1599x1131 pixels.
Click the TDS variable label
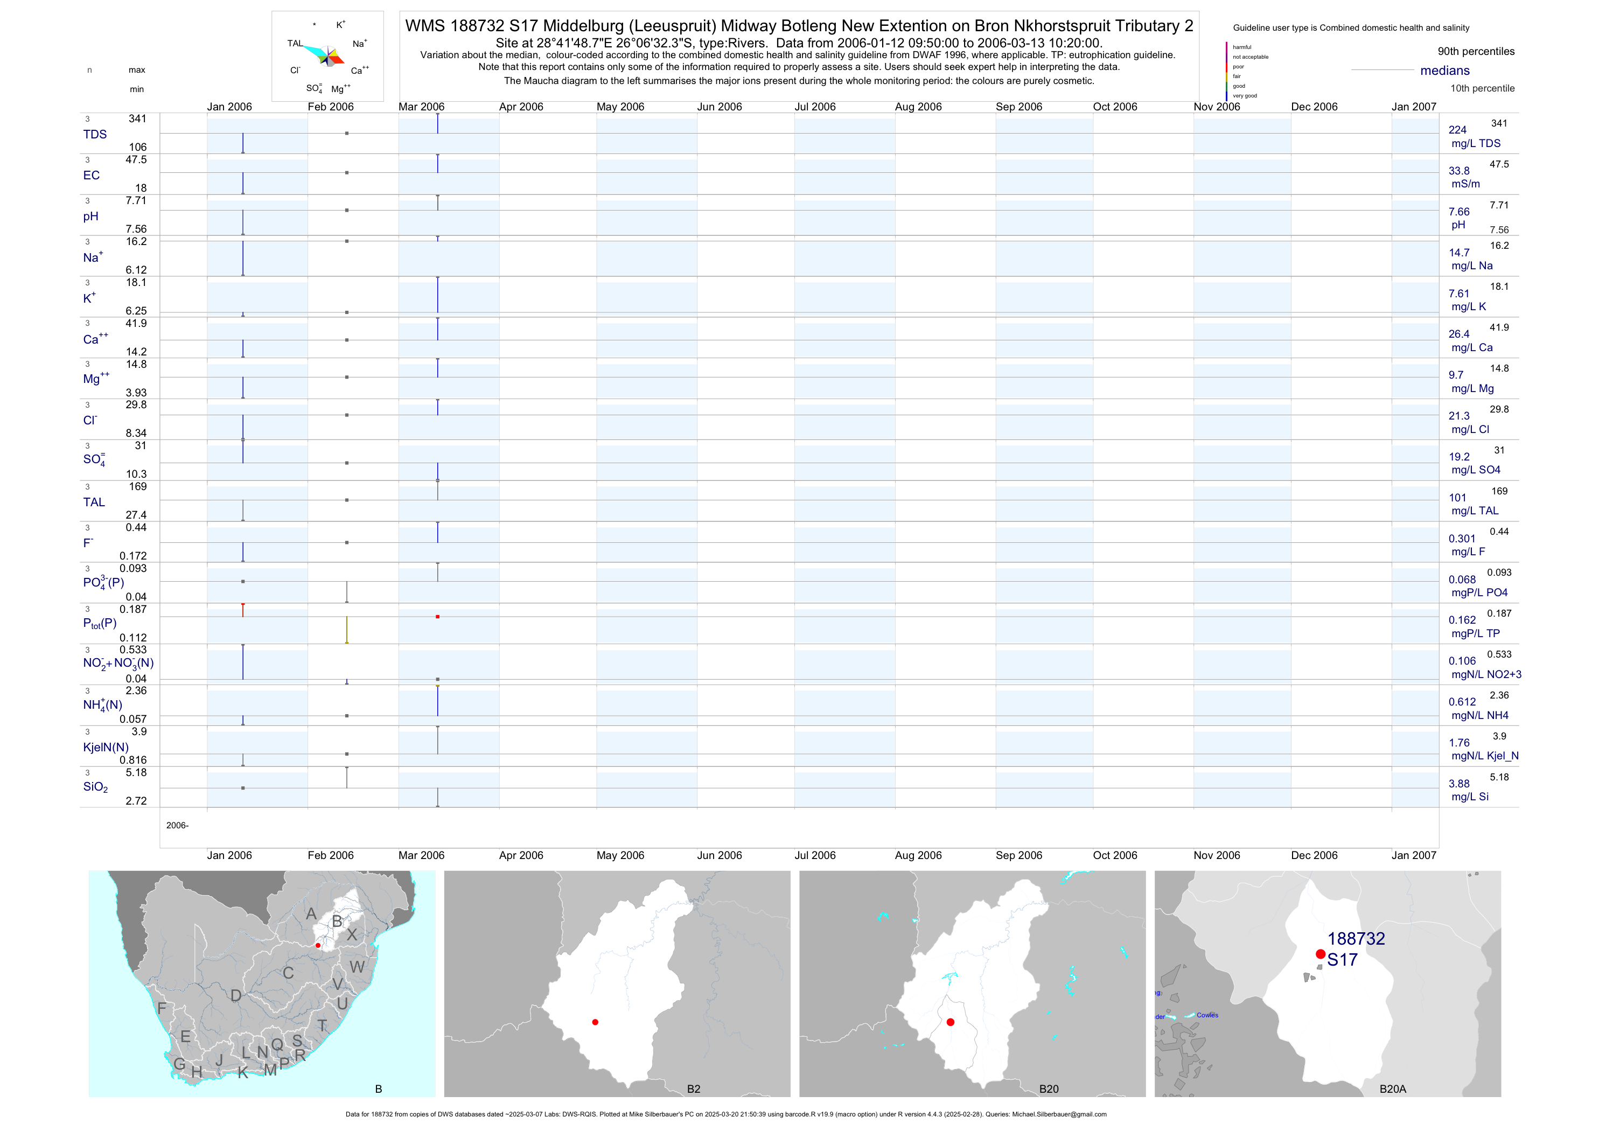click(95, 135)
